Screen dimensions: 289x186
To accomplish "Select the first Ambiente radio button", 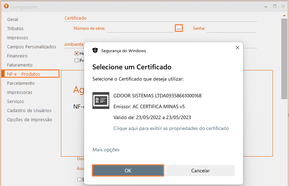I will pyautogui.click(x=76, y=54).
